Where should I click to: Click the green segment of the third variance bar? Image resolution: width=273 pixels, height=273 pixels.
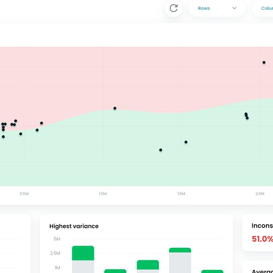tap(148, 265)
